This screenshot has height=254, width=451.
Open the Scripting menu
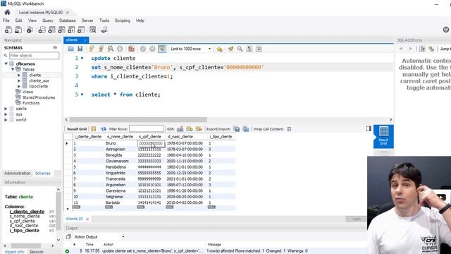pyautogui.click(x=123, y=20)
